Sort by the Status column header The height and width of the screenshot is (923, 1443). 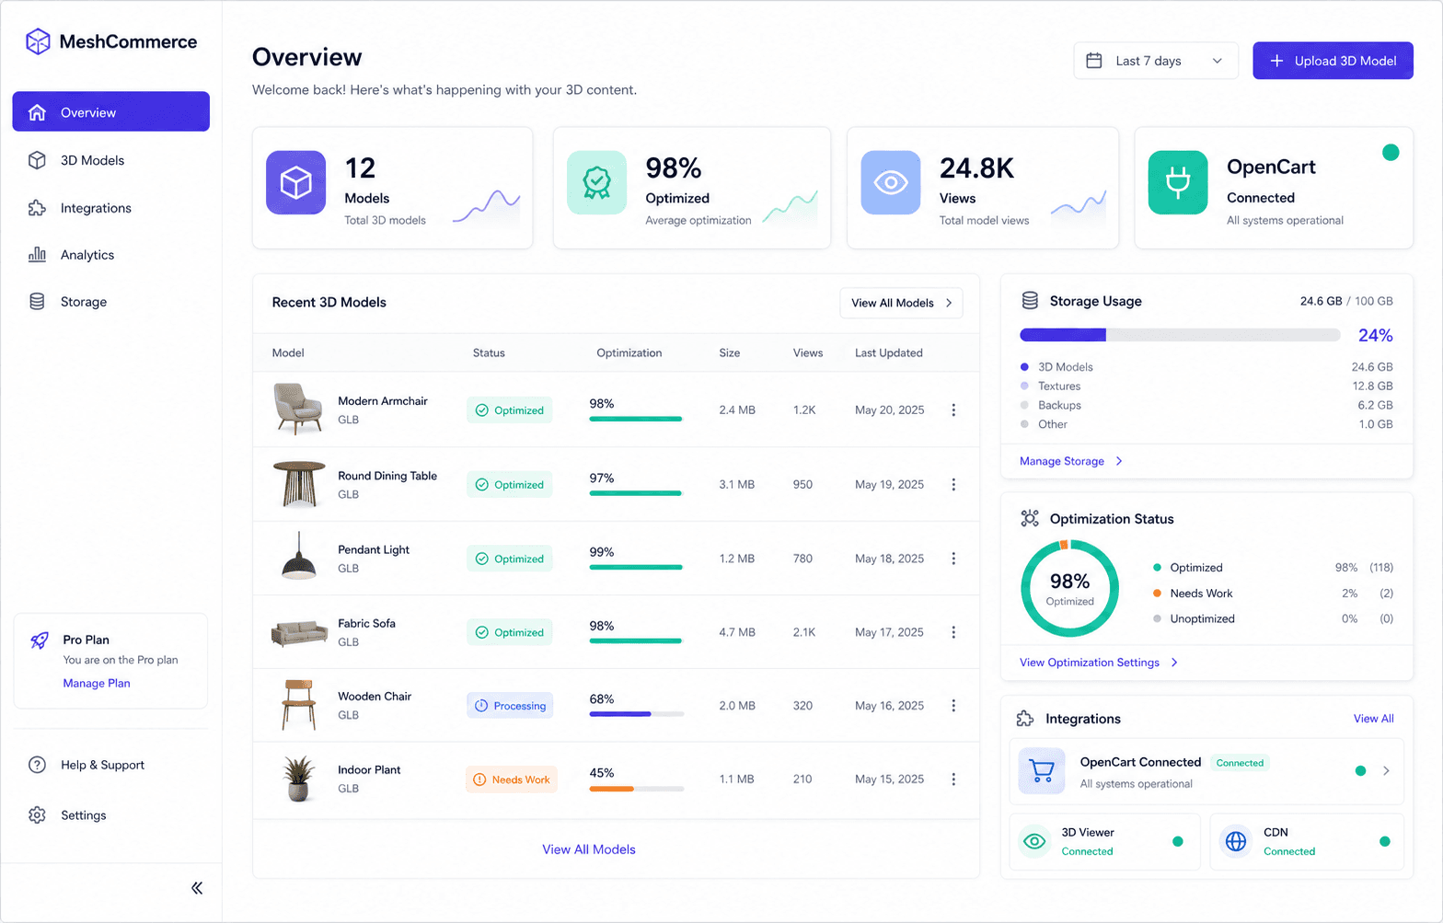point(489,352)
